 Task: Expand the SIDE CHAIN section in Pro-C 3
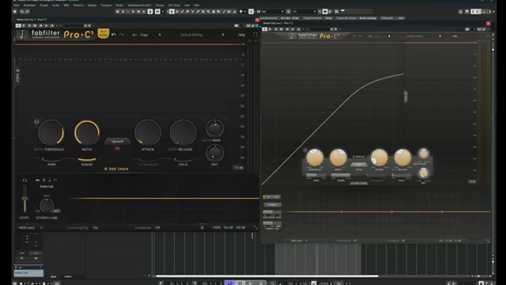click(116, 169)
